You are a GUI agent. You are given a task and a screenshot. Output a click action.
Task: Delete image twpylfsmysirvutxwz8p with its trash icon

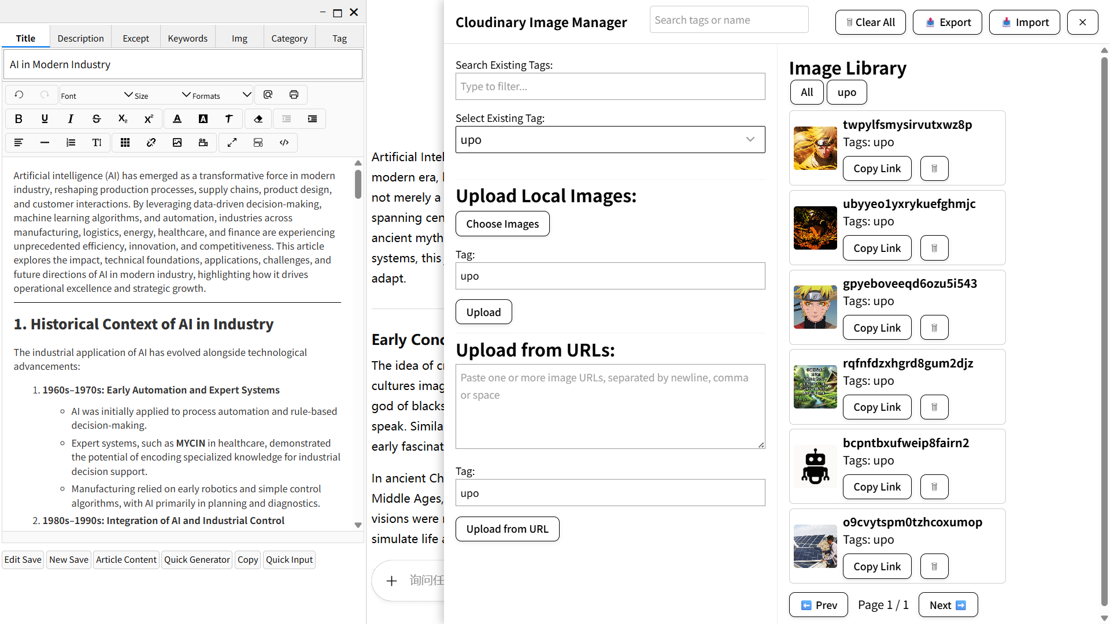click(934, 169)
